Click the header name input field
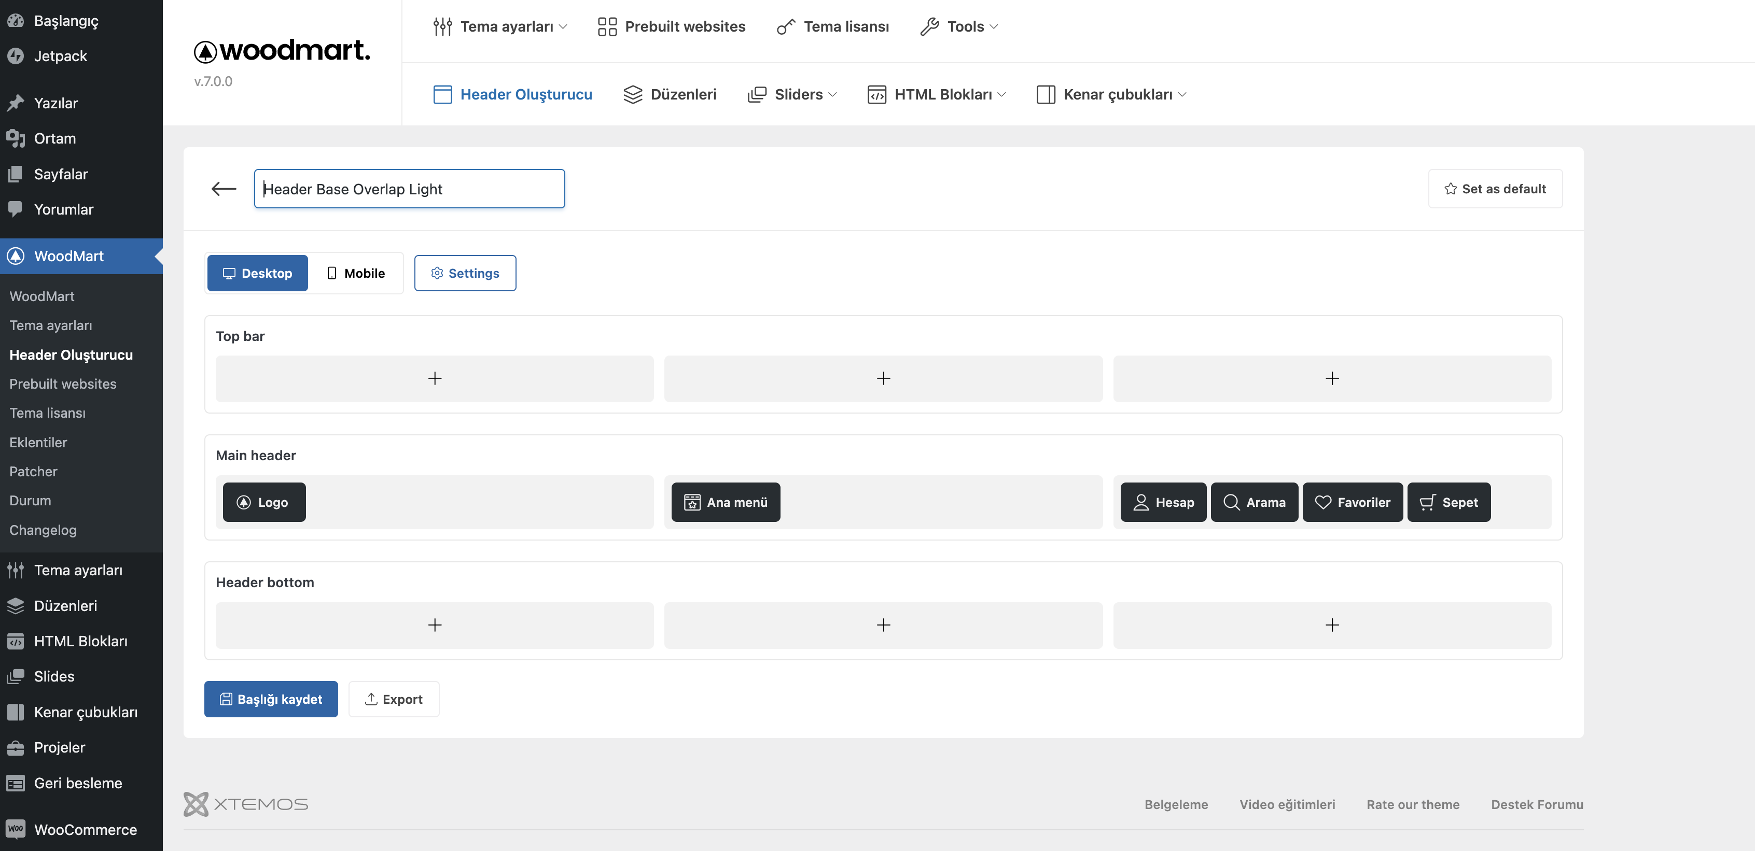The height and width of the screenshot is (851, 1755). [x=409, y=189]
